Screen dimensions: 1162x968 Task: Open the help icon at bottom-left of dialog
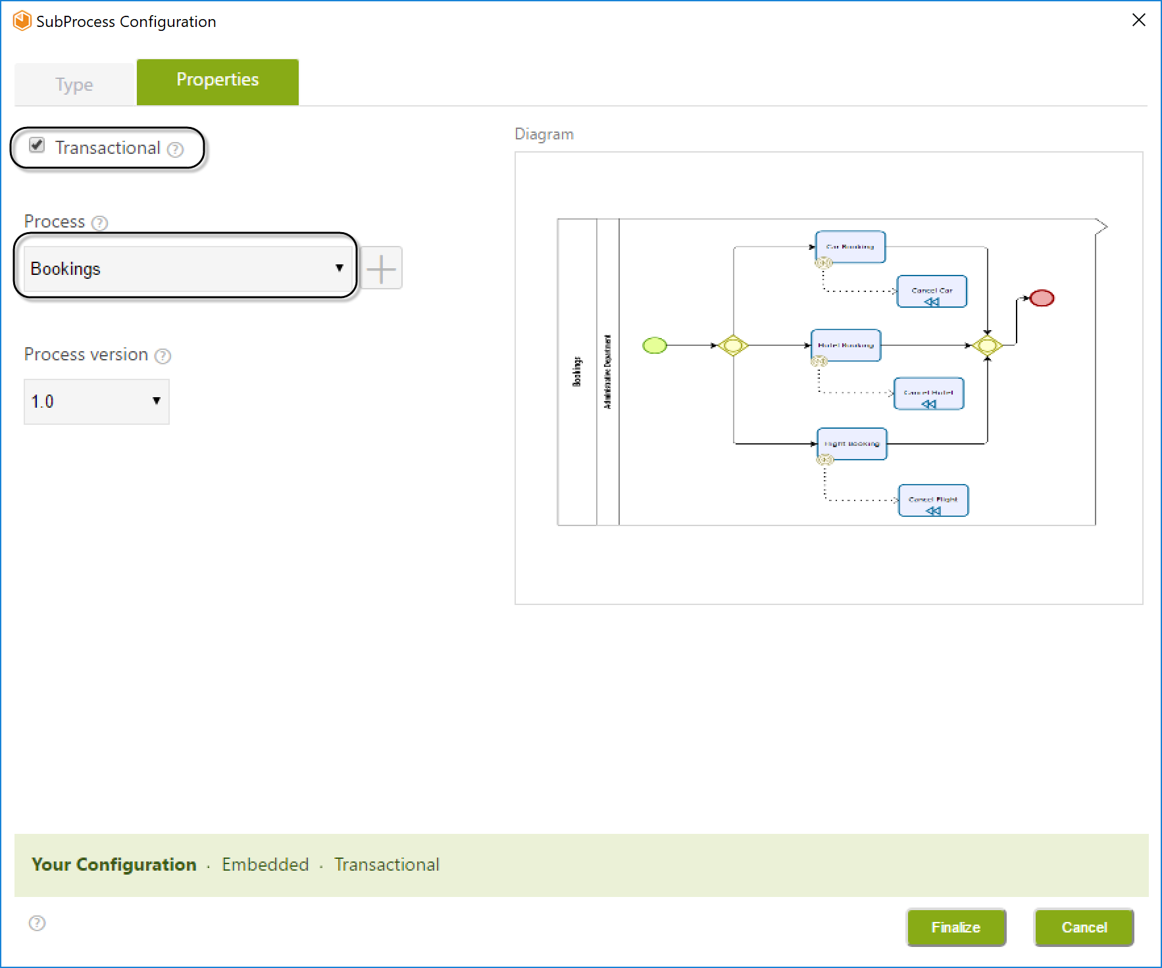click(38, 923)
